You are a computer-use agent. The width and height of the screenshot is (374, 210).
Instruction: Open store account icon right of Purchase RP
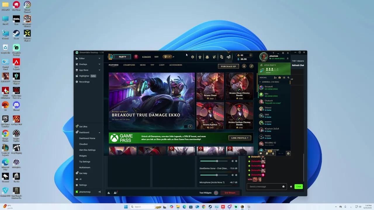click(251, 66)
